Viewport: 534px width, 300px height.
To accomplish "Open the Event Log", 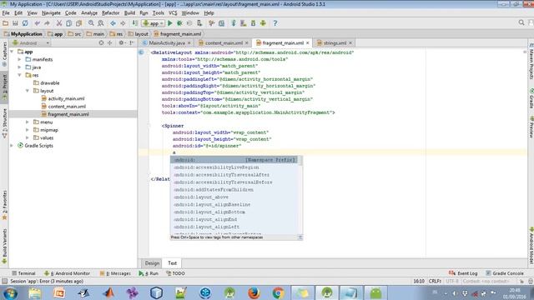I will pos(464,273).
